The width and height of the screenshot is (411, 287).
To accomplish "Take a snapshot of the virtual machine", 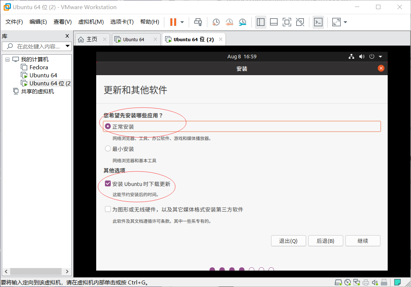I will (x=216, y=22).
